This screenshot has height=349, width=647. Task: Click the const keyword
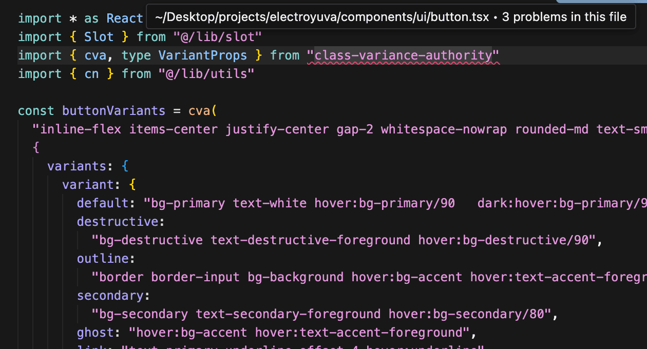click(36, 111)
